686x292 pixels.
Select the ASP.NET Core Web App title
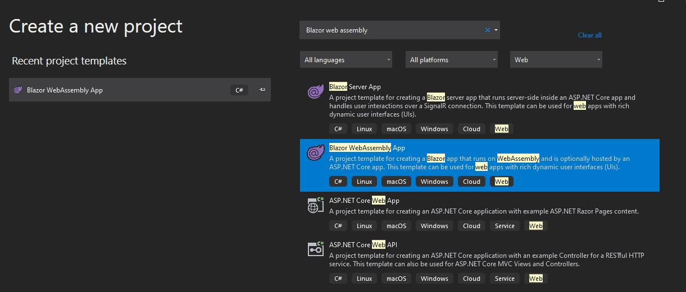coord(364,201)
